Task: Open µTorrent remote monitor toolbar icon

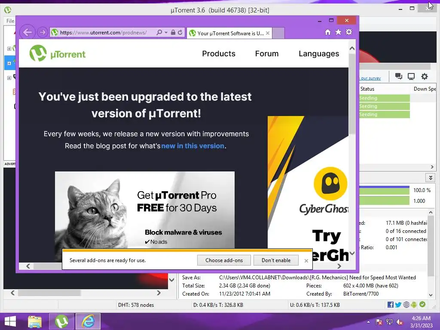Action: click(411, 76)
